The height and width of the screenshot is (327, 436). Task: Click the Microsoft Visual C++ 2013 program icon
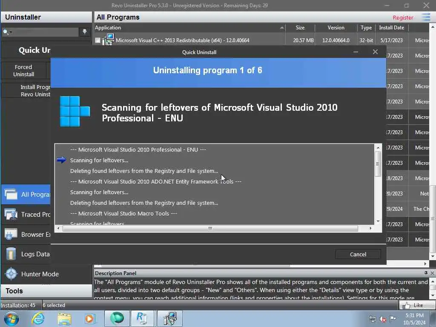[108, 40]
